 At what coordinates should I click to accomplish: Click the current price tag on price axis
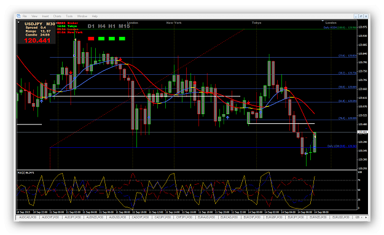(362, 132)
